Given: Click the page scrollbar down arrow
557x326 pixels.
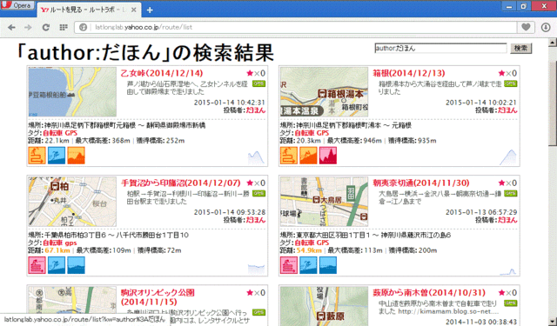Looking at the screenshot, I should tap(553, 321).
